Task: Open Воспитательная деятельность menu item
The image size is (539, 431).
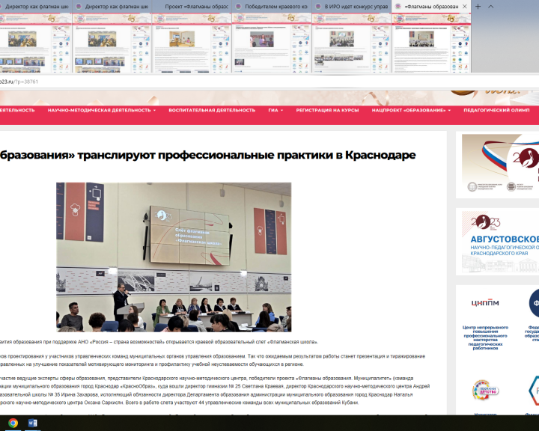Action: coord(212,110)
